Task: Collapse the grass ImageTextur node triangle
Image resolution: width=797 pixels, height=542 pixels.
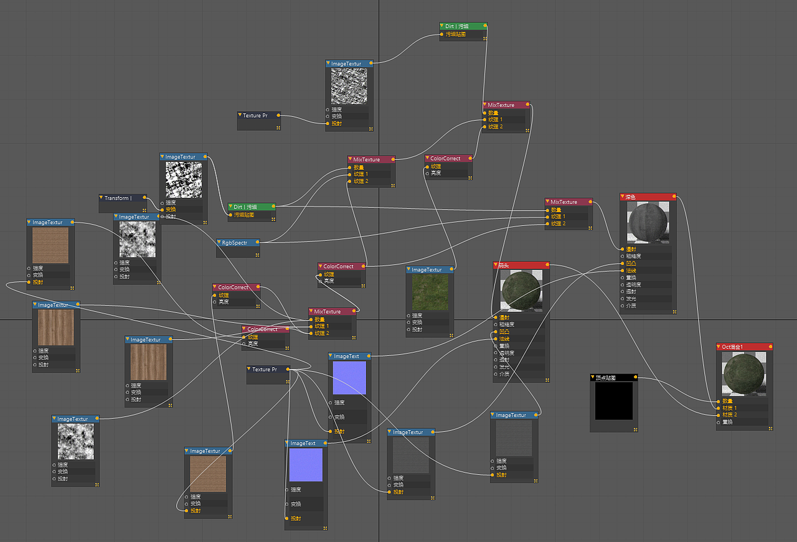Action: (x=408, y=269)
